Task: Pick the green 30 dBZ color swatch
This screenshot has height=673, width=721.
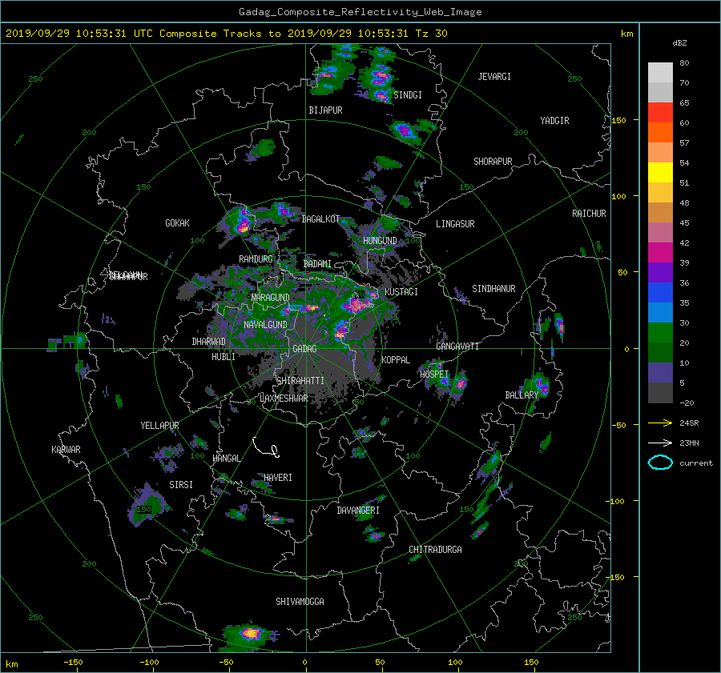Action: click(660, 332)
